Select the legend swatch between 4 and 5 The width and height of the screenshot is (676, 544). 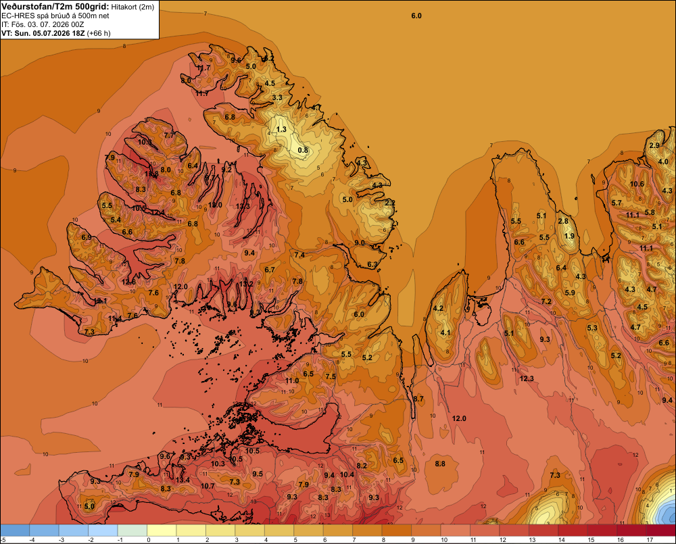point(279,530)
